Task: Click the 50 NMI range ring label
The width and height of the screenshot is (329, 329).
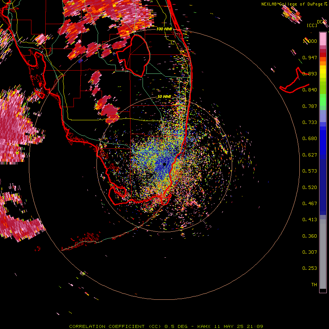Action: 164,97
